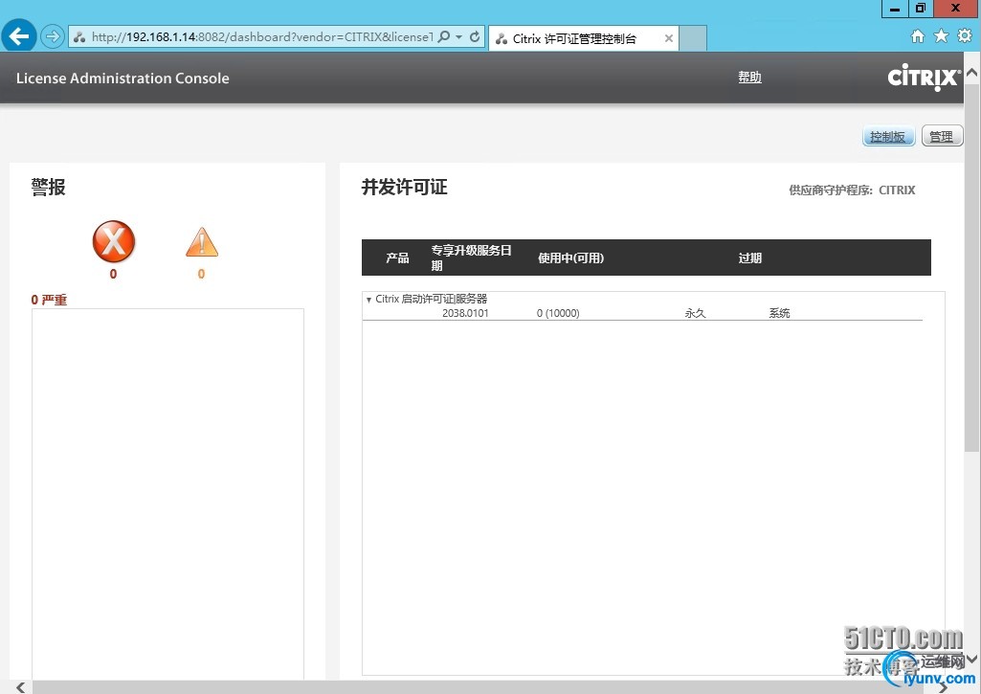
Task: Select the 2038.0101 date value
Action: (465, 313)
